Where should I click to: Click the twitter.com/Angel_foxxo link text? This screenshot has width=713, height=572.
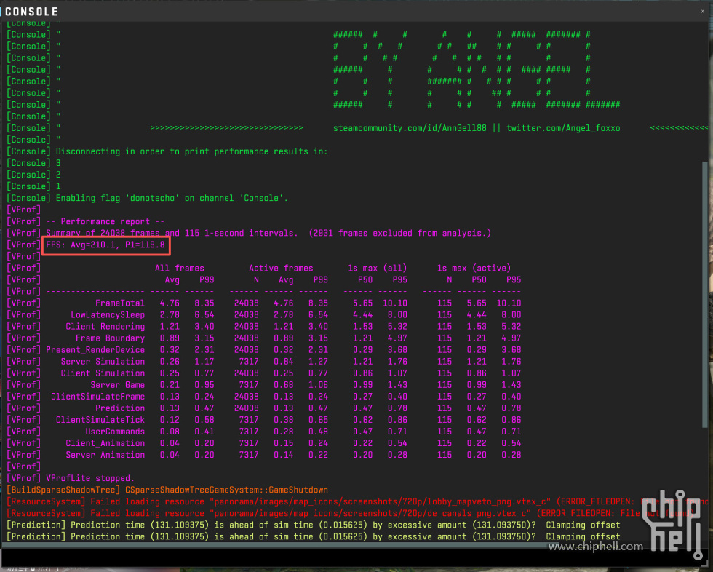563,128
